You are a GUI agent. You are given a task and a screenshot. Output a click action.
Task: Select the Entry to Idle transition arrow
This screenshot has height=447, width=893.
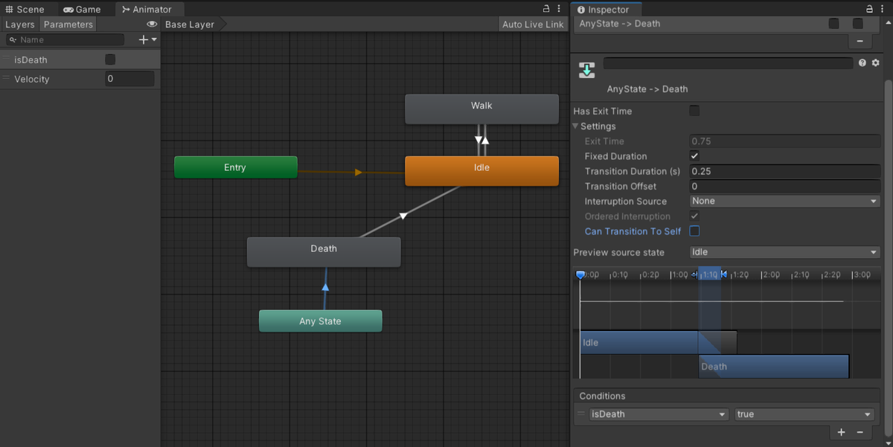coord(359,173)
